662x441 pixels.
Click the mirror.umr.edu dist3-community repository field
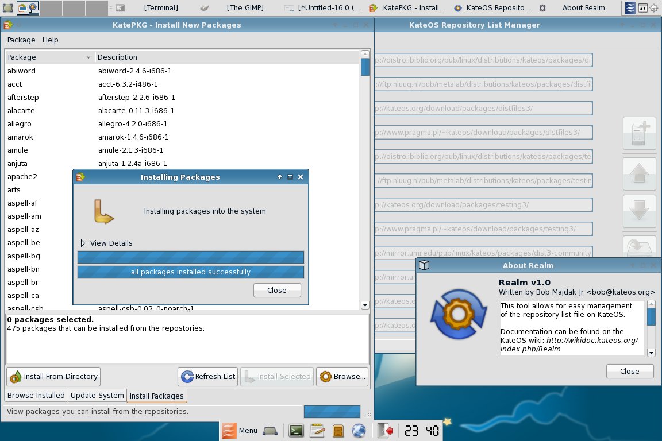(483, 253)
